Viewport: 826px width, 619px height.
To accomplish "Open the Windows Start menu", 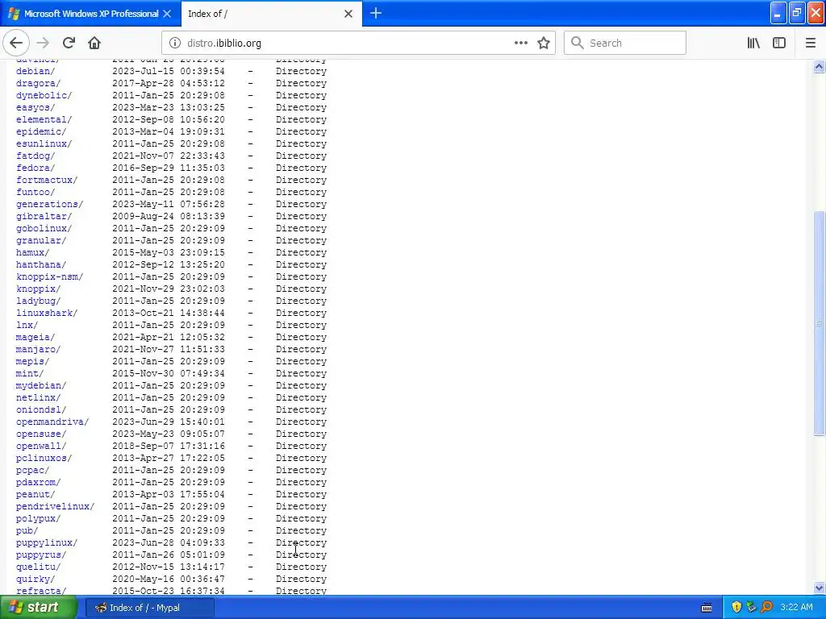I will pos(38,608).
